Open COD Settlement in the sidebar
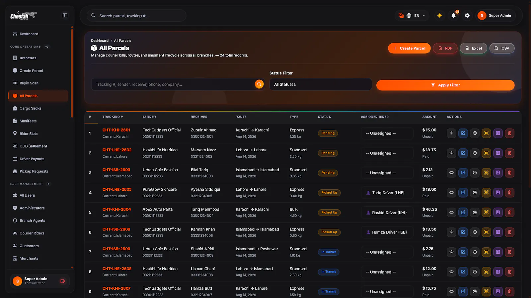This screenshot has width=531, height=298. tap(38, 146)
